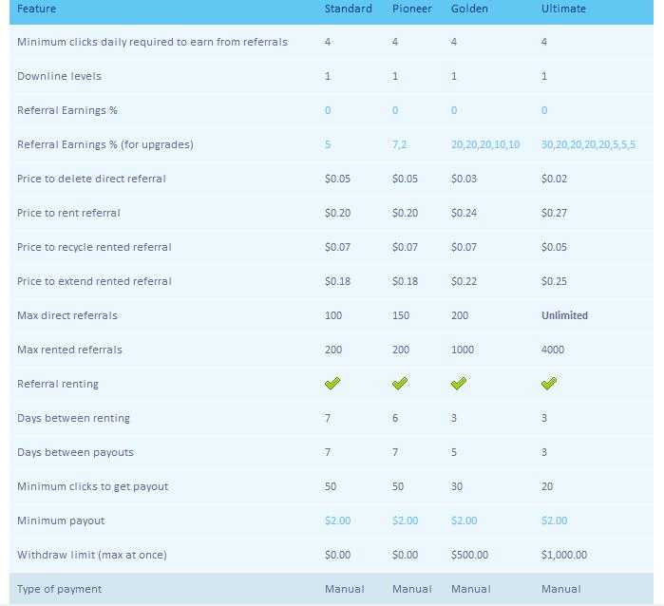
Task: Select the Golden column header
Action: coord(469,9)
